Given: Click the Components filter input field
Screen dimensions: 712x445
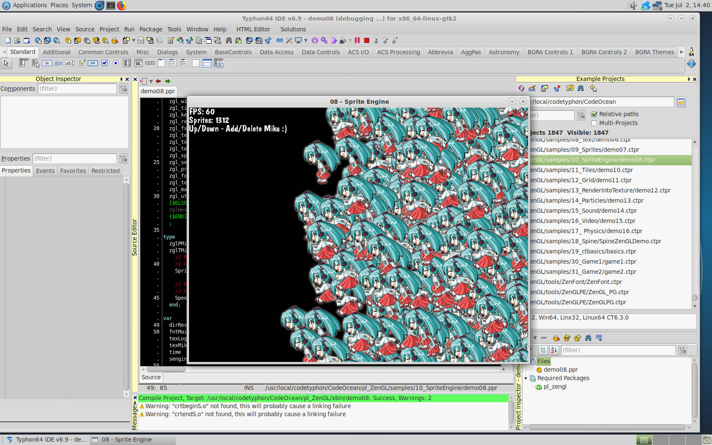Looking at the screenshot, I should tap(77, 89).
